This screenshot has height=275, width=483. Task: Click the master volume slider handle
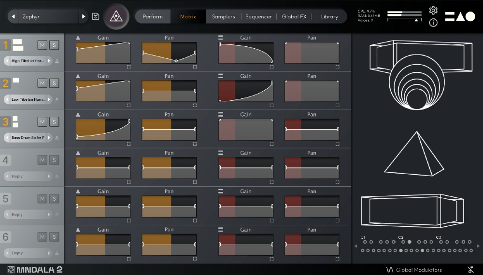coord(416,20)
